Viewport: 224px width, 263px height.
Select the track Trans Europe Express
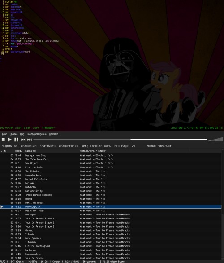pos(111,195)
